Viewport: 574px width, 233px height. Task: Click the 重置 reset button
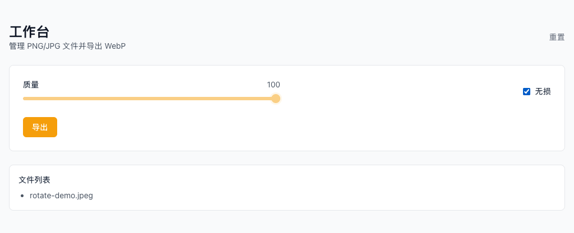click(x=557, y=38)
